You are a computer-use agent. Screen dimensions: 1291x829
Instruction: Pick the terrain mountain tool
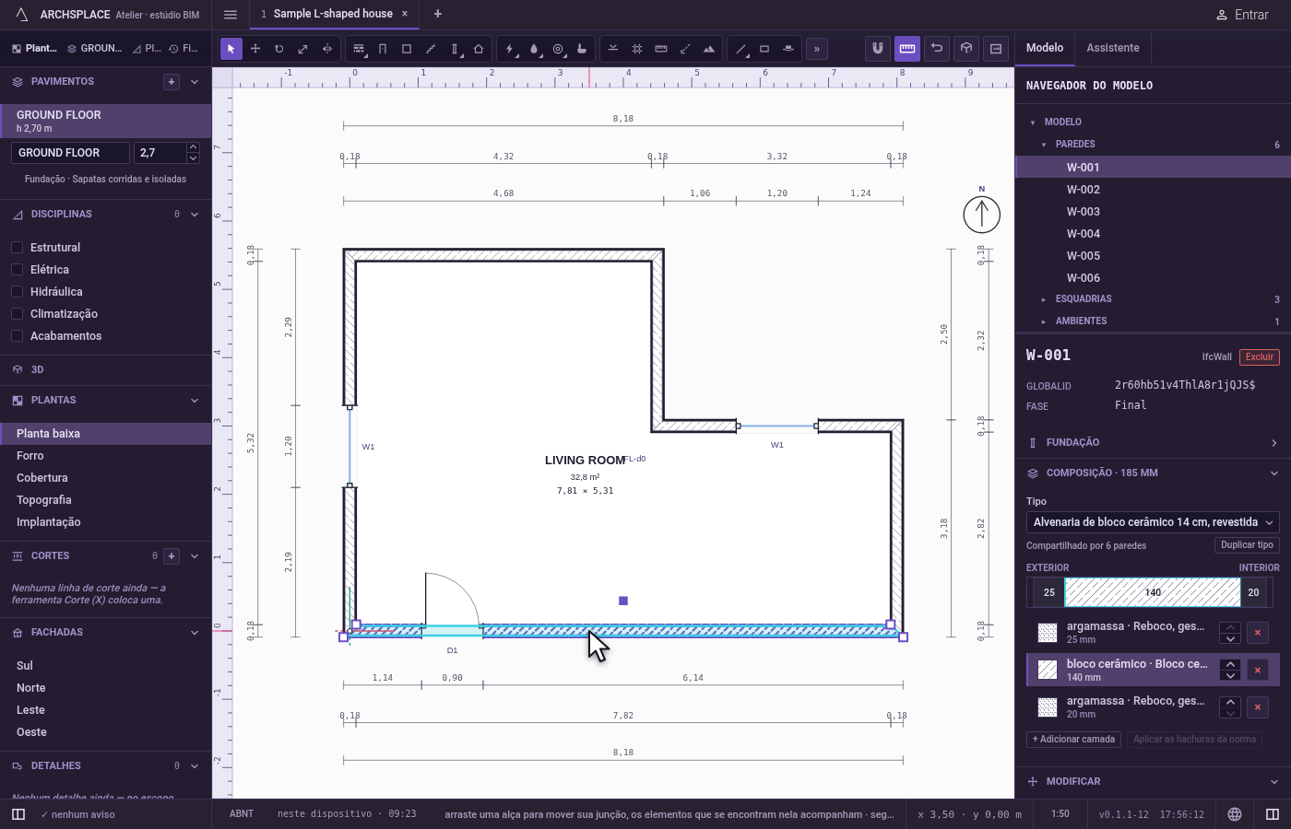coord(709,49)
